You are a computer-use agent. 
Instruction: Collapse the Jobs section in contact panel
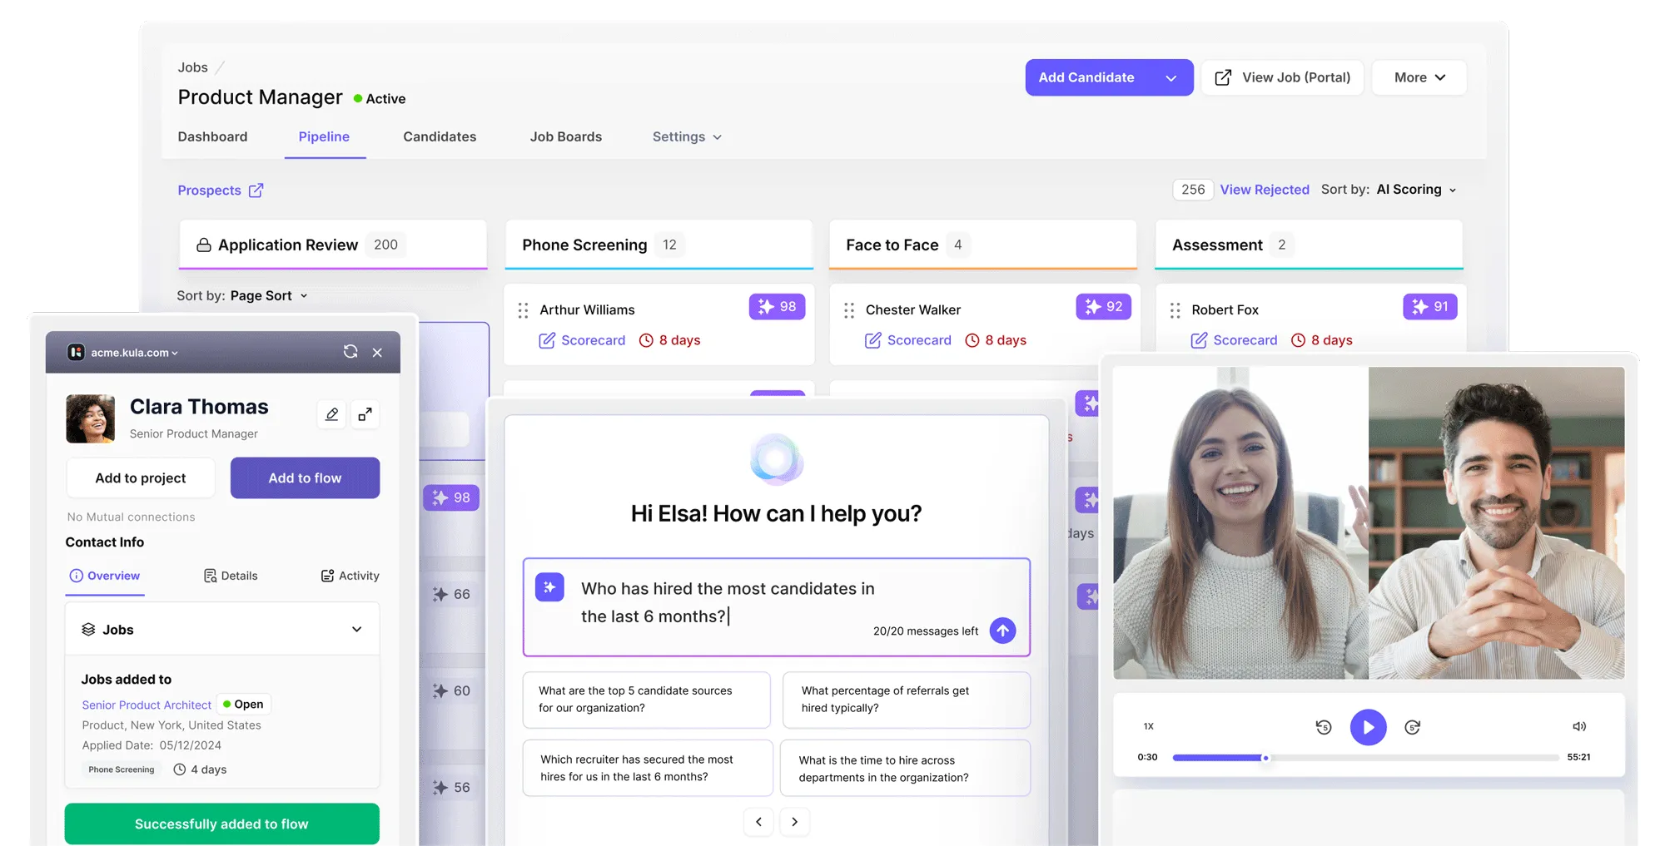356,630
